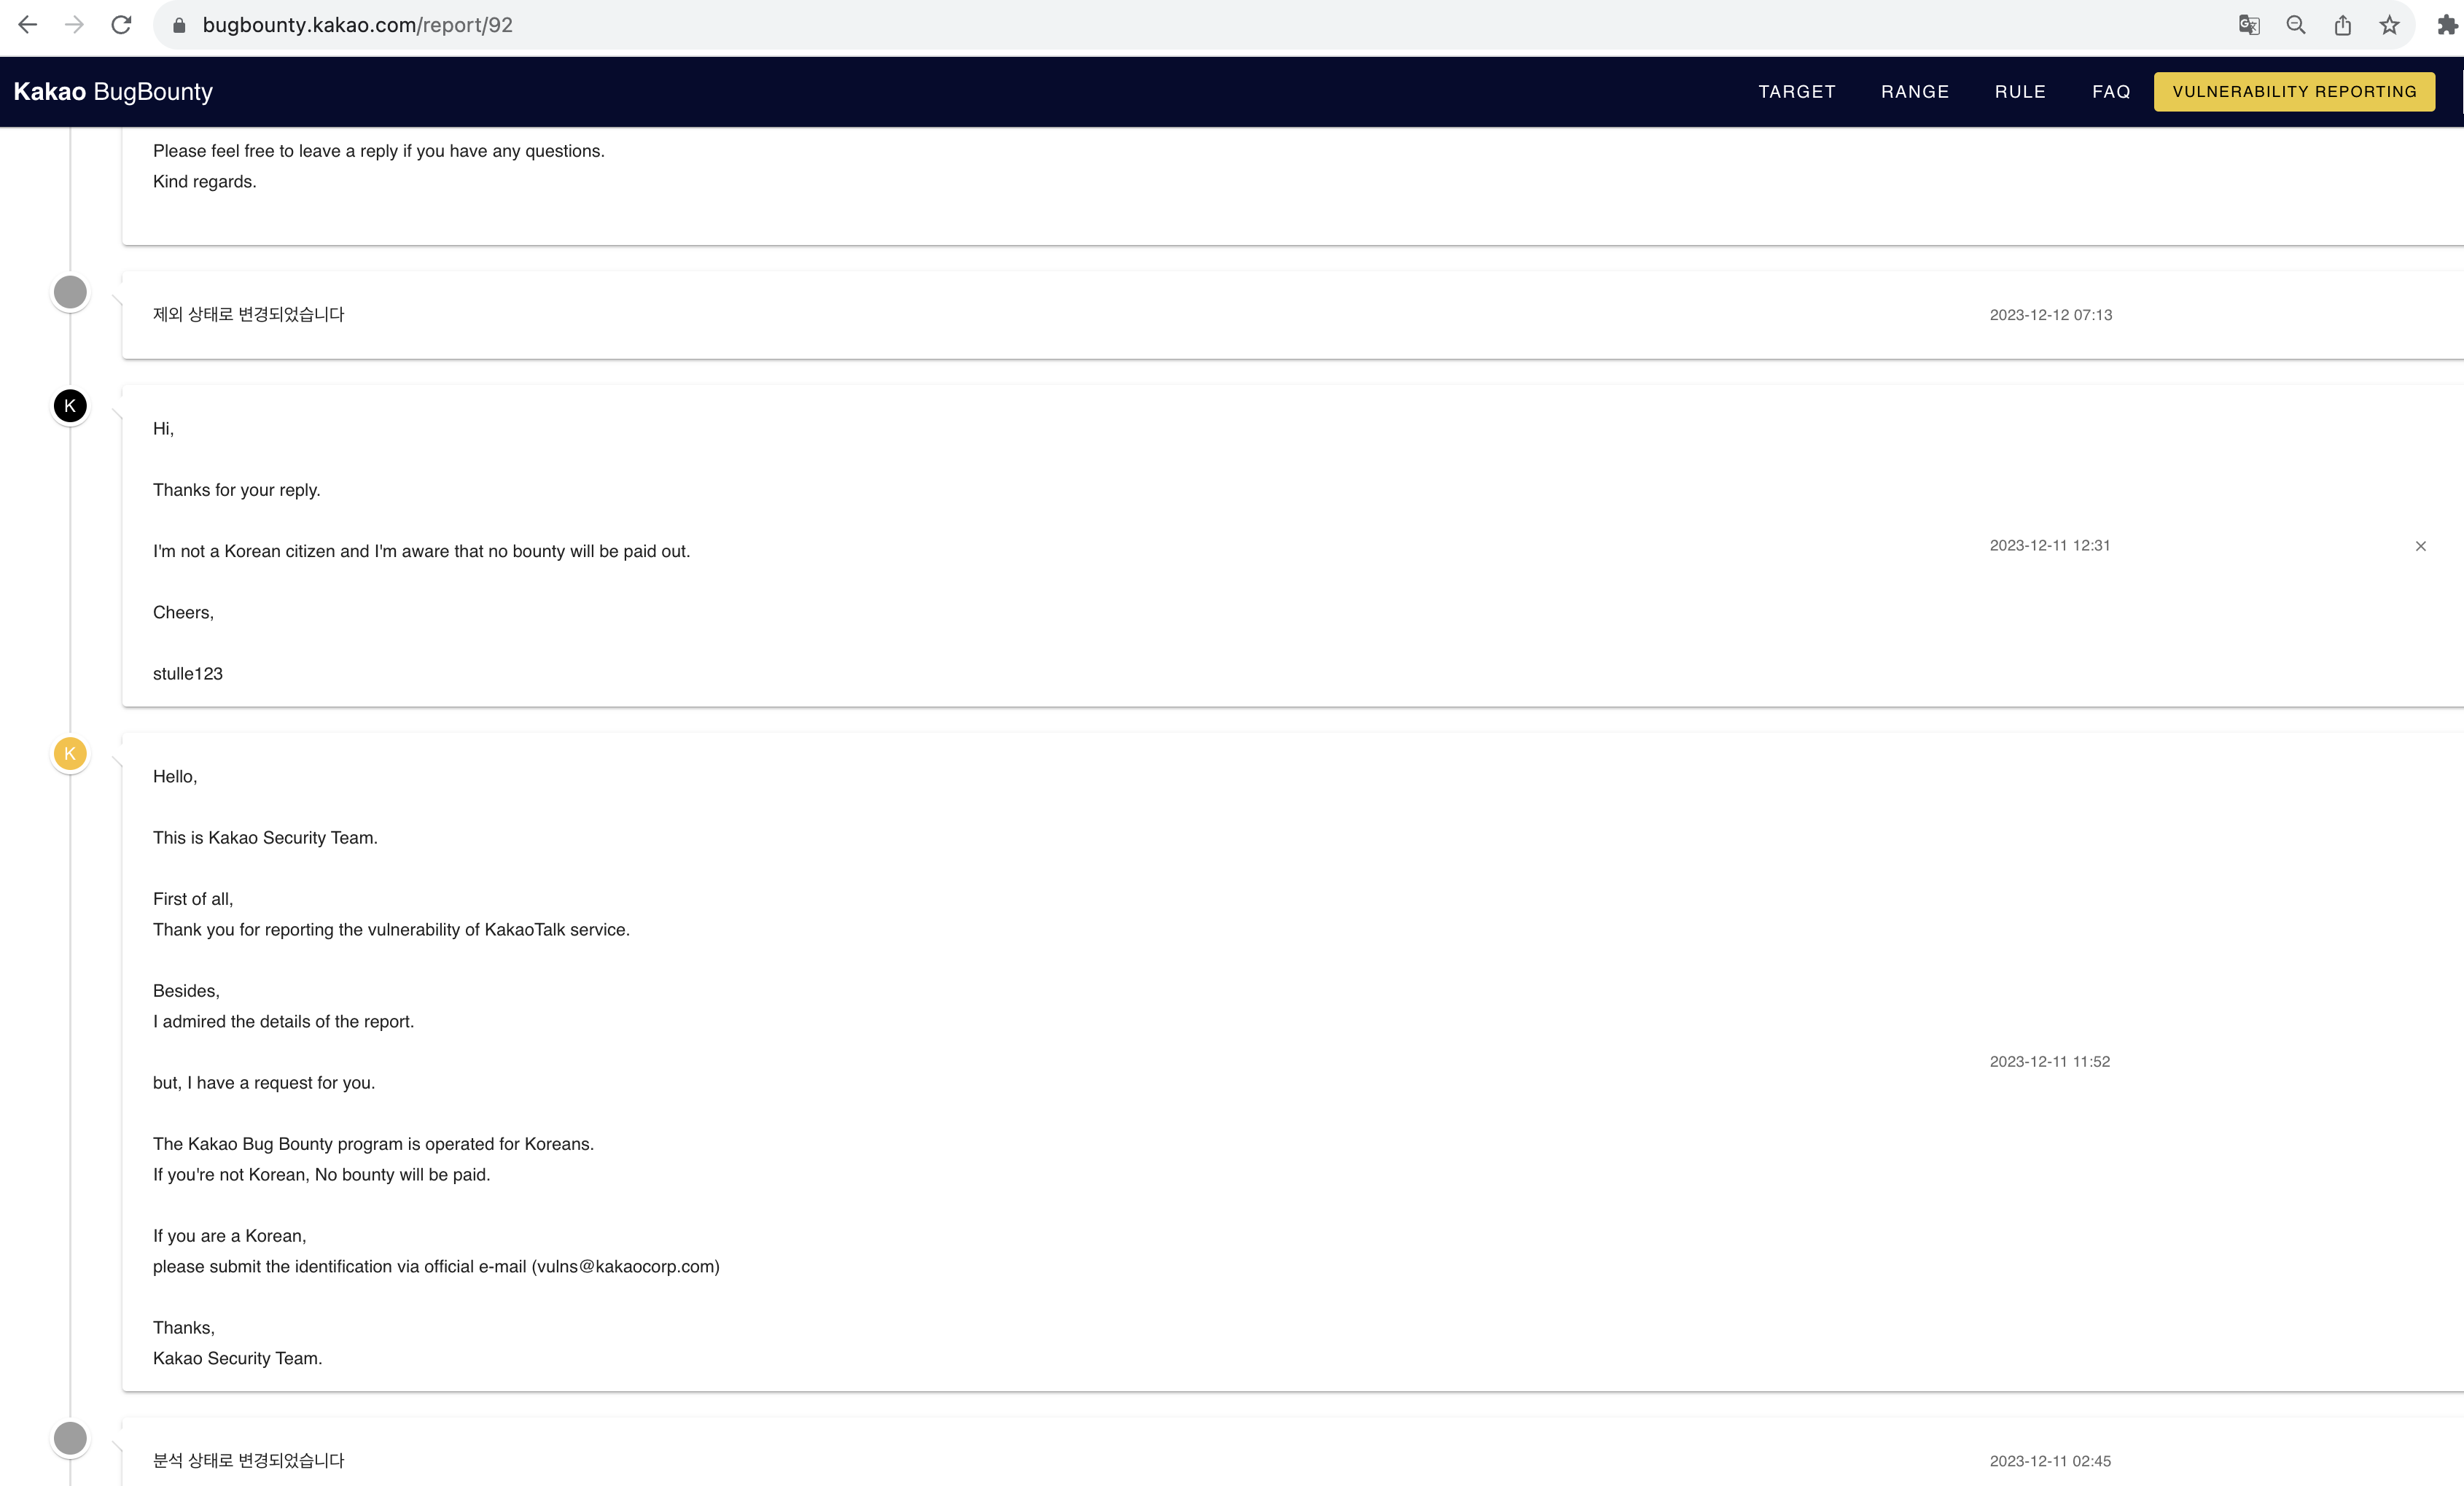Image resolution: width=2464 pixels, height=1486 pixels.
Task: Click the 'Kind regards.' line
Action: (204, 181)
